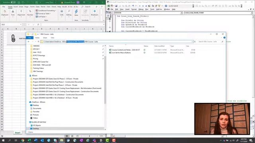The image size is (255, 143).
Task: Click the Insert Function fx icon
Action: click(x=38, y=25)
